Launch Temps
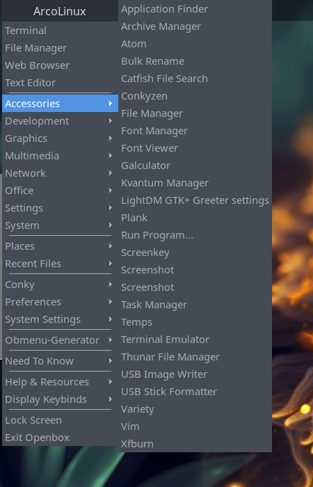The image size is (313, 487). (195, 322)
